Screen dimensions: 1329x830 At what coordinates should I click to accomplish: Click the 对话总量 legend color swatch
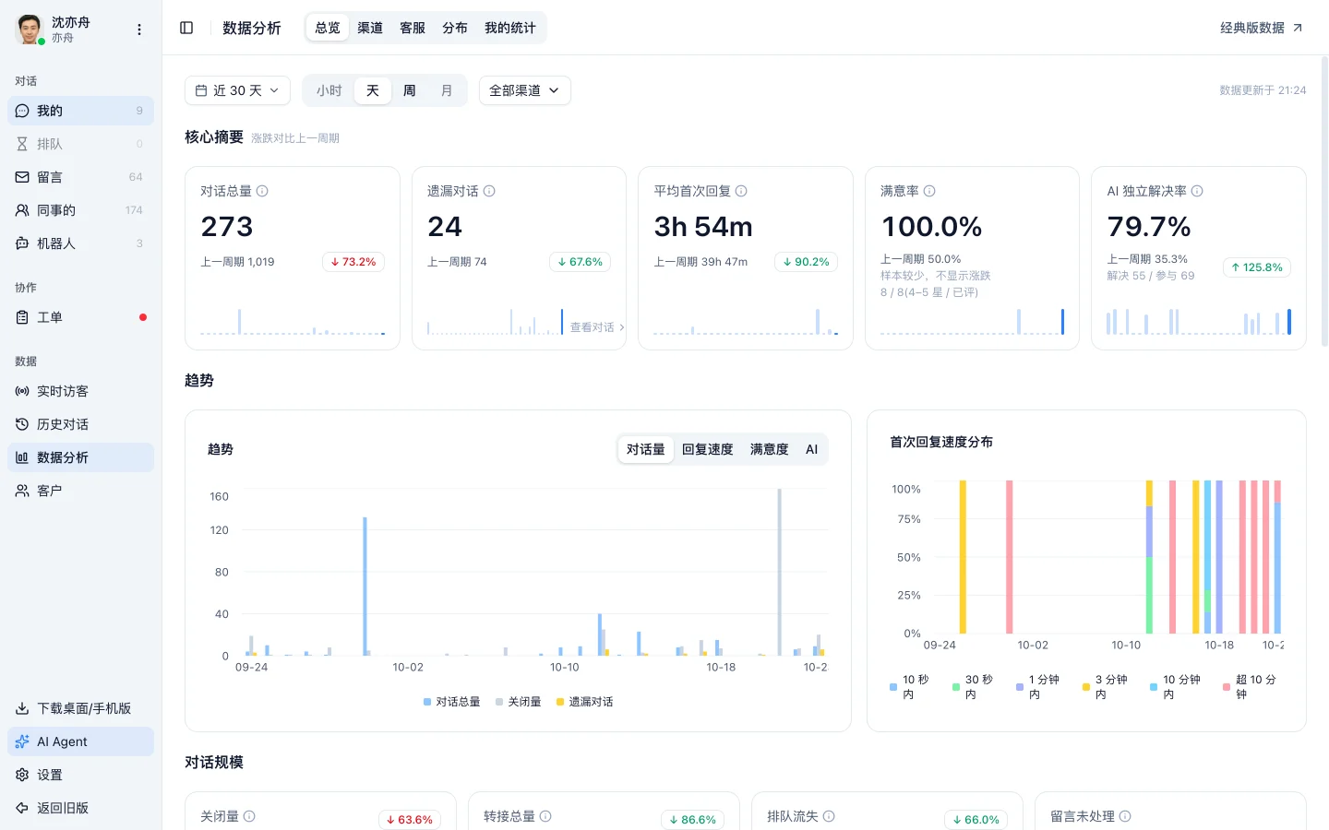427,702
